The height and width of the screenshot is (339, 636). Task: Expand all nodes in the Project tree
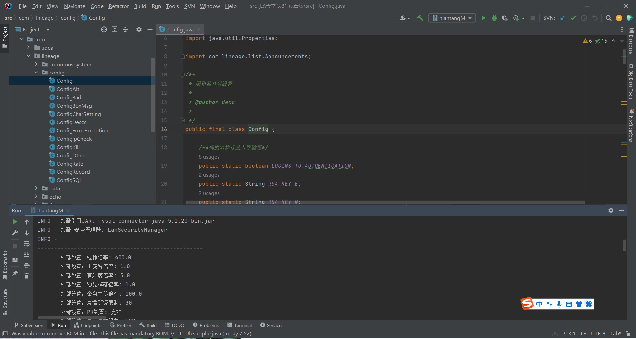(115, 29)
